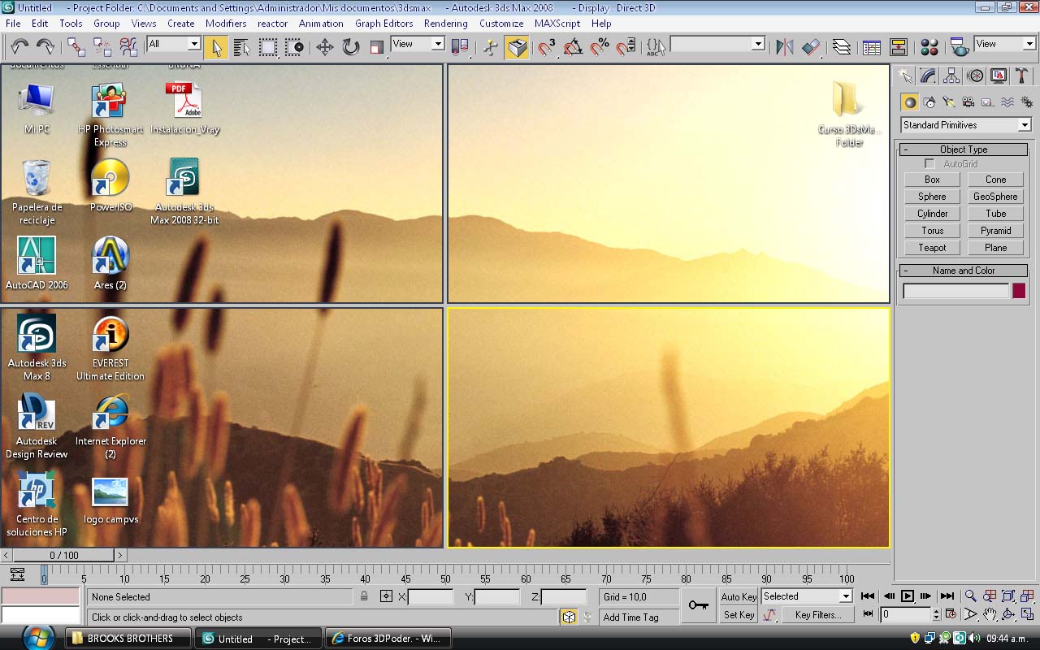Viewport: 1040px width, 650px height.
Task: Click the Zoom magnifier viewport control
Action: pyautogui.click(x=970, y=596)
